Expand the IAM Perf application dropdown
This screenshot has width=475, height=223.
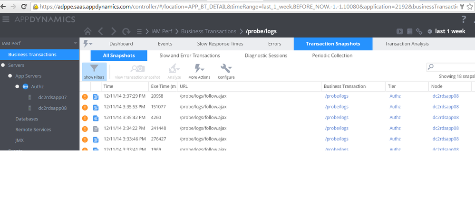[x=76, y=44]
